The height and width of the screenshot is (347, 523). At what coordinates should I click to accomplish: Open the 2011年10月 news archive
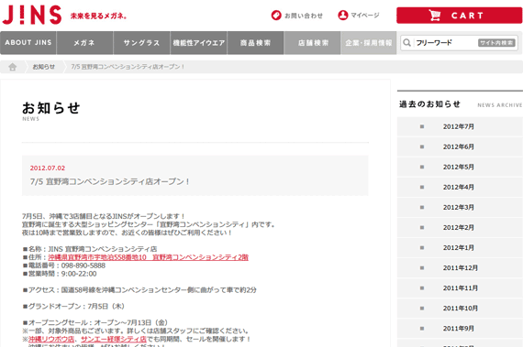pos(460,308)
